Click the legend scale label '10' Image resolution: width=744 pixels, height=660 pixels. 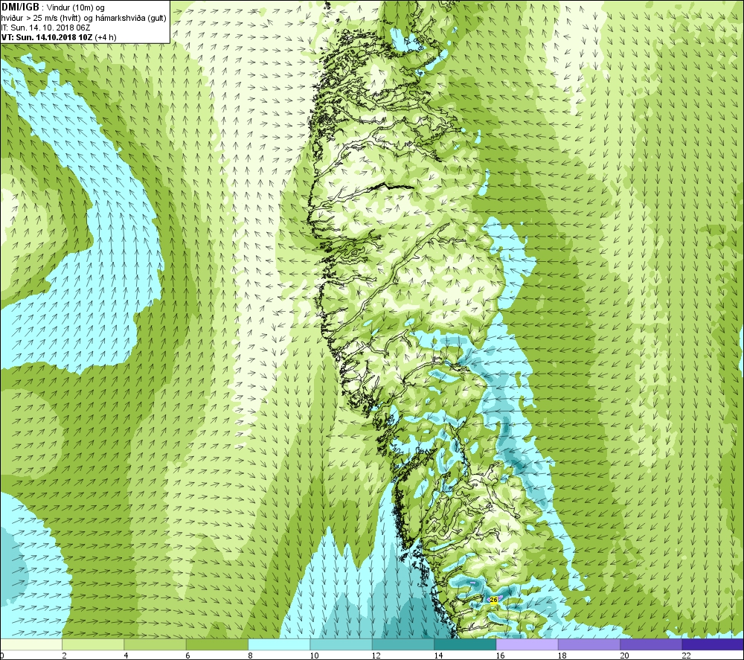(x=314, y=656)
